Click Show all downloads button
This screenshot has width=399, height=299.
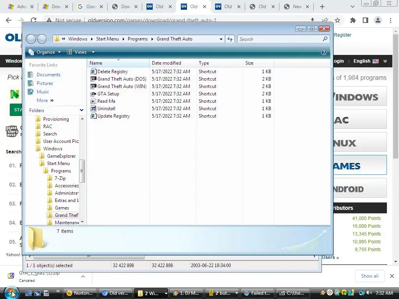[370, 276]
